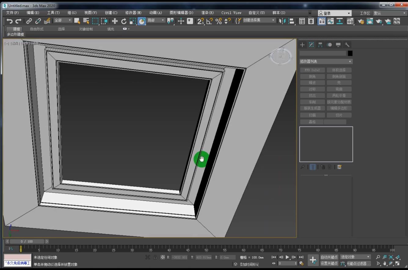
Task: Click the object color swatch
Action: click(x=350, y=53)
